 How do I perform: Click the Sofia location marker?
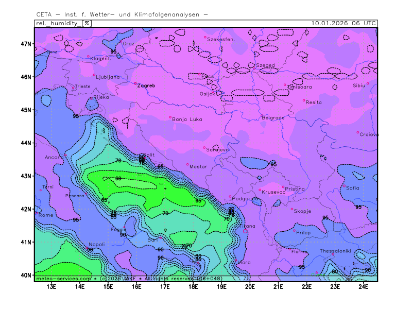tap(345, 186)
